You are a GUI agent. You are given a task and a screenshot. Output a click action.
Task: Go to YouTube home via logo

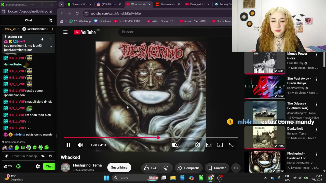[x=85, y=32]
